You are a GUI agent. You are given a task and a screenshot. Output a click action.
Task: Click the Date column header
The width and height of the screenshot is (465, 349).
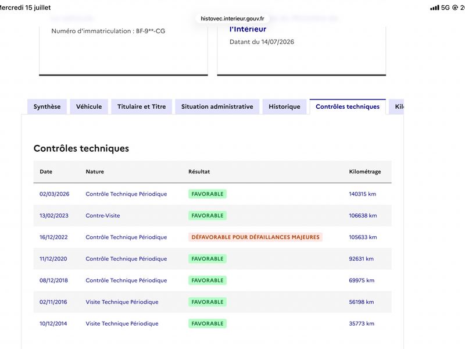46,172
